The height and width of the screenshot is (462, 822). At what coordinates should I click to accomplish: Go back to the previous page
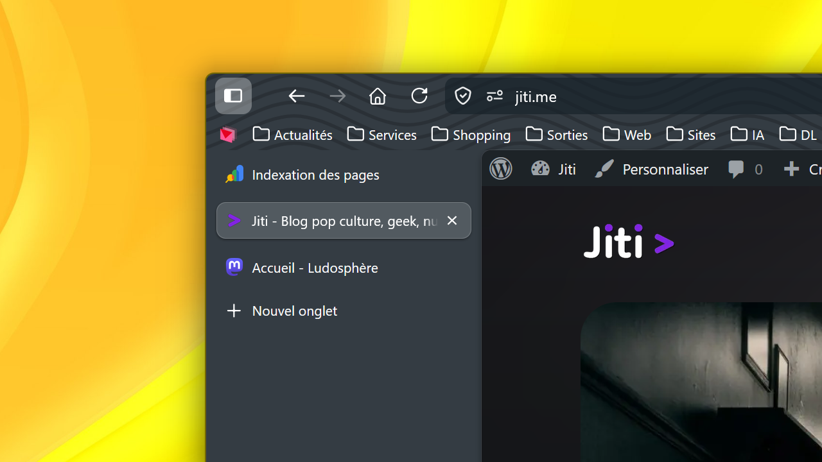pyautogui.click(x=296, y=96)
